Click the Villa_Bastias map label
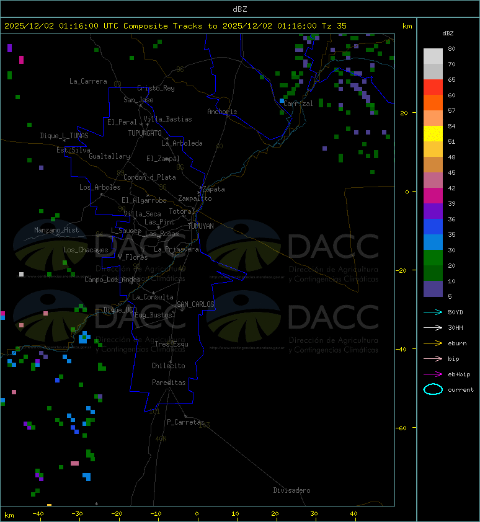The height and width of the screenshot is (522, 480). (168, 119)
